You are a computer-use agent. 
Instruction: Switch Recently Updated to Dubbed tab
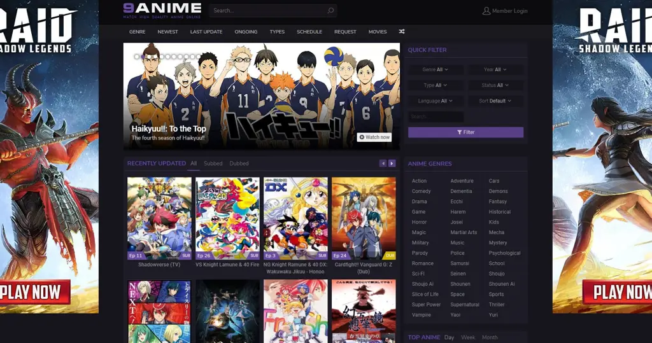point(239,164)
